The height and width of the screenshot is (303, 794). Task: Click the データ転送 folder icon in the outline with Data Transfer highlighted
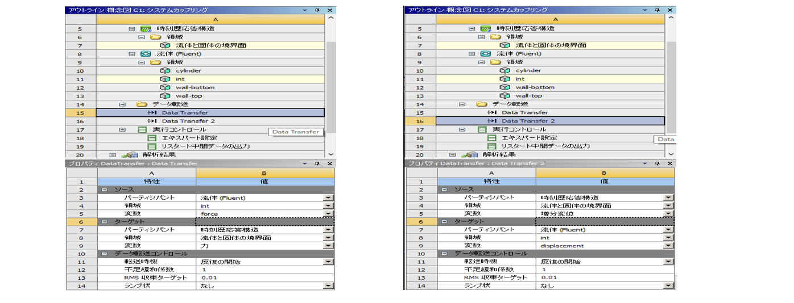(142, 104)
